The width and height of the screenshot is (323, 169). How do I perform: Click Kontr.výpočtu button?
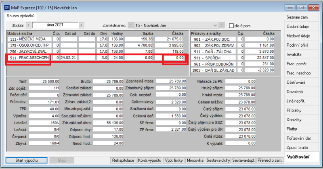point(149,161)
